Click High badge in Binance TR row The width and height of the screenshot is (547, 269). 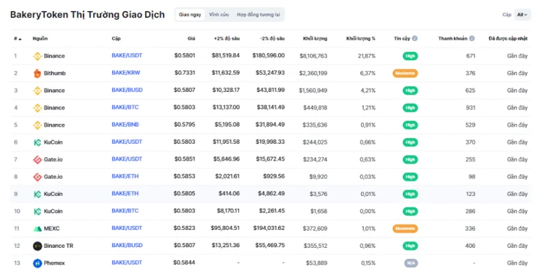click(x=410, y=246)
